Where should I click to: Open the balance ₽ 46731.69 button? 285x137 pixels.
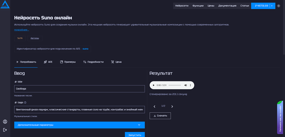(x=261, y=6)
